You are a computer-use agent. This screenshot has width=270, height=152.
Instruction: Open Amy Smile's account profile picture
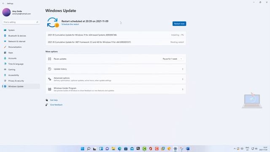pos(7,12)
